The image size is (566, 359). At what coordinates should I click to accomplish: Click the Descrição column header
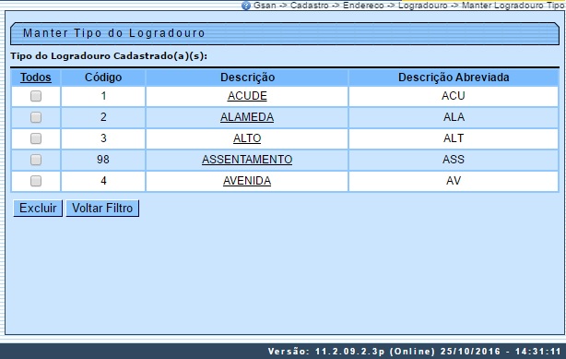click(x=248, y=78)
